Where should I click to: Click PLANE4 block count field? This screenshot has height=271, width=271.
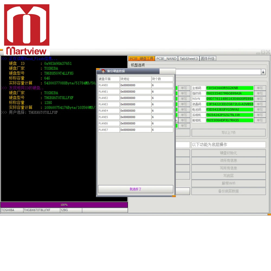(162, 111)
